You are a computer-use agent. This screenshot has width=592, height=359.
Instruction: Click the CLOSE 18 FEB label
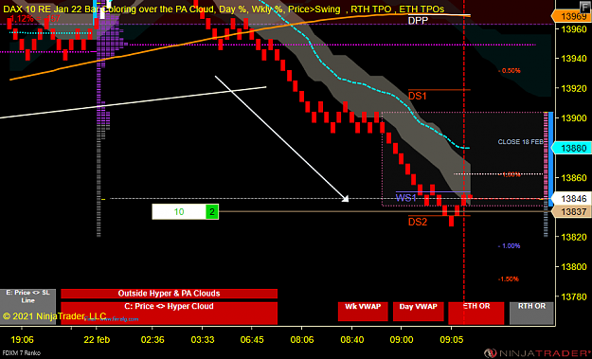point(520,142)
